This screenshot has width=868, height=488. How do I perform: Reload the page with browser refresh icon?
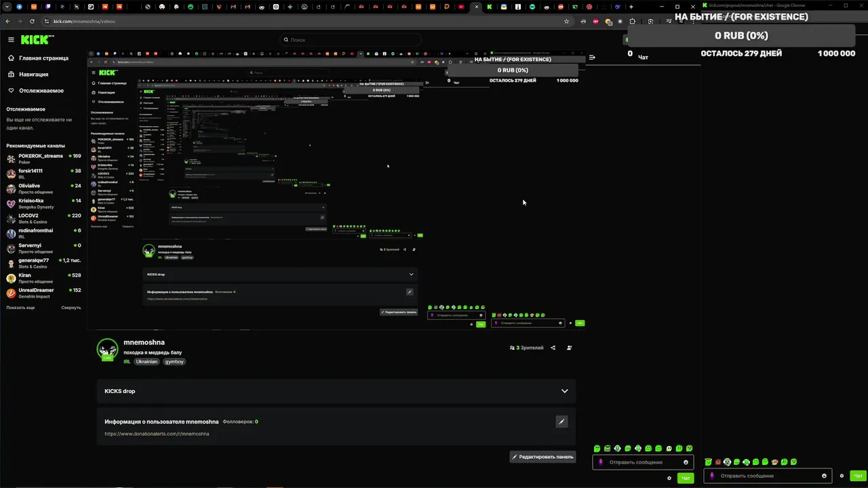tap(32, 21)
